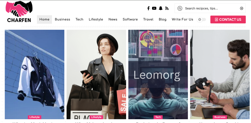Click the pink Business category tag
The width and height of the screenshot is (251, 123).
220,117
